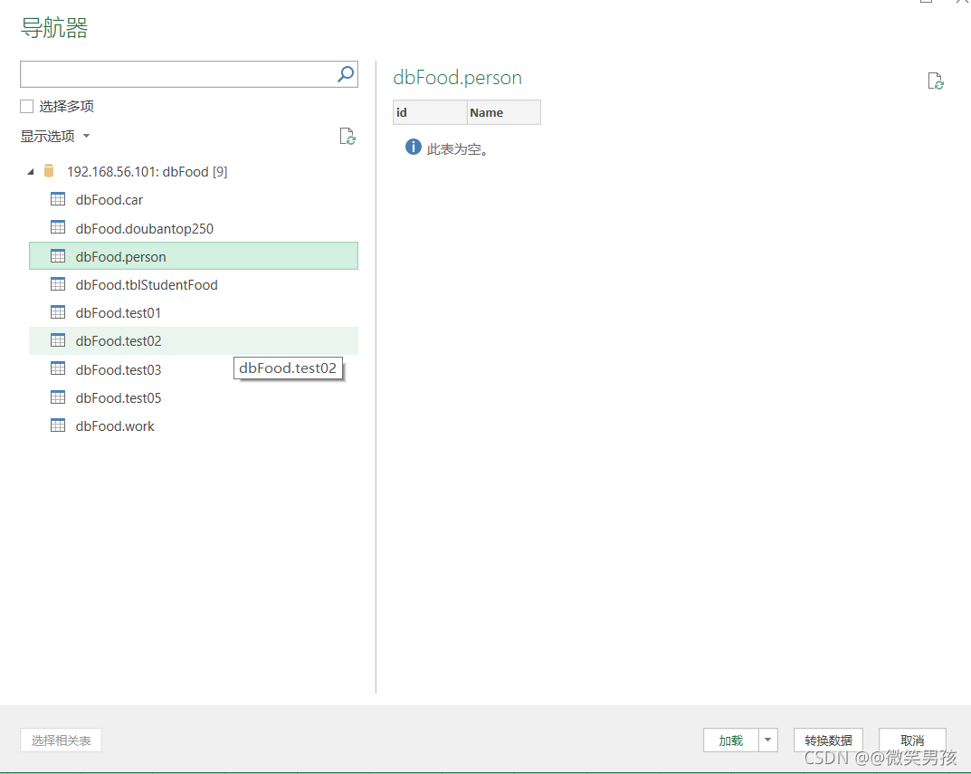Open the 加载 button's dropdown arrow
Screen dimensions: 971x774
click(766, 740)
